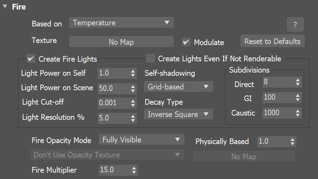Image resolution: width=318 pixels, height=179 pixels.
Task: Open the Decay Type Inverse Square dropdown
Action: pyautogui.click(x=179, y=114)
